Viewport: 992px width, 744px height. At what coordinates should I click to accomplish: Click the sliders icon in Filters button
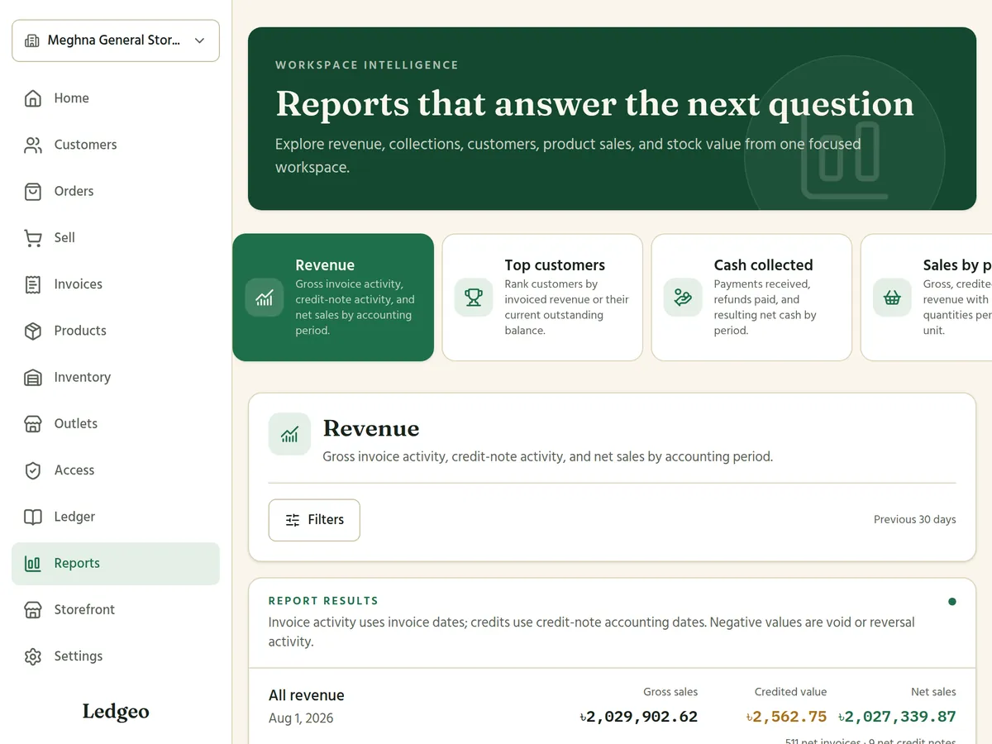point(293,520)
